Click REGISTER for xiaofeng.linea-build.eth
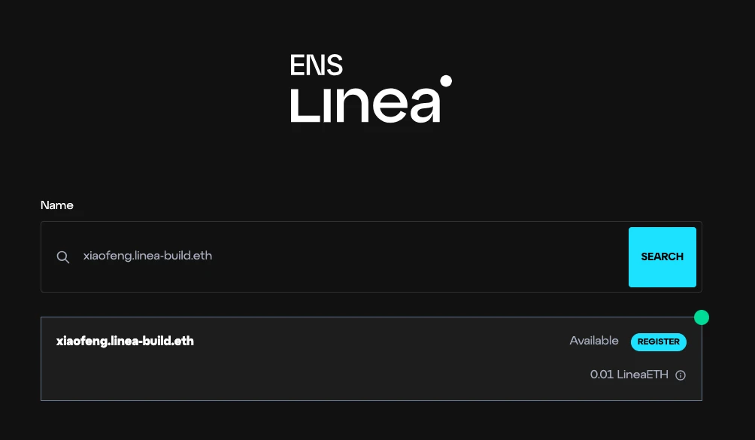 (659, 341)
